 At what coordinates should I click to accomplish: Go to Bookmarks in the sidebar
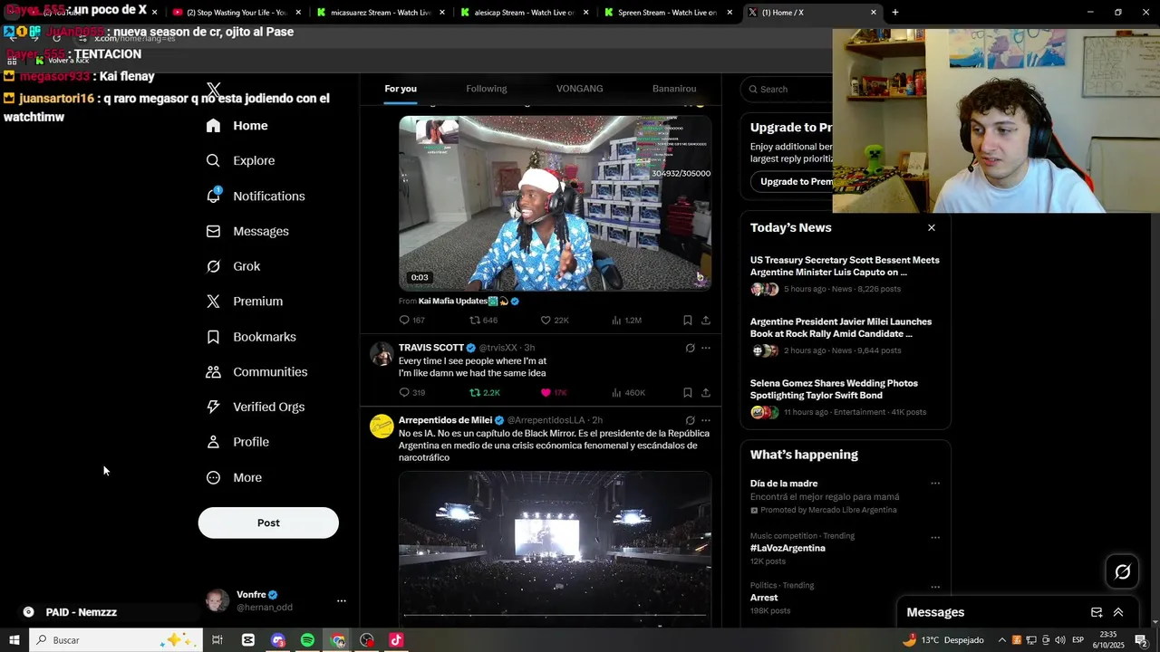click(x=251, y=337)
